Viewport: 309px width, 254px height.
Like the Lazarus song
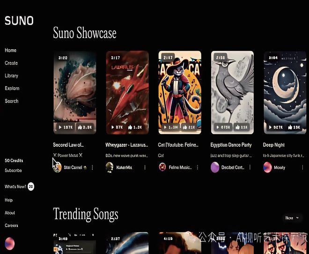[x=135, y=127]
